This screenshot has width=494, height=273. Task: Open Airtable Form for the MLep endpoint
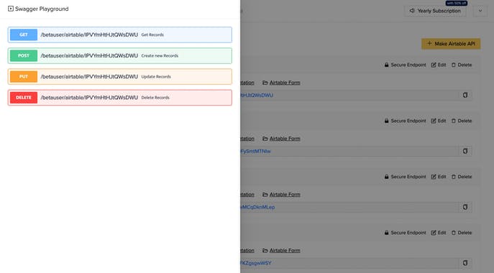[x=281, y=195]
